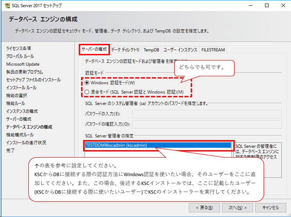Click the SQL Server setup title bar icon

tap(8, 5)
